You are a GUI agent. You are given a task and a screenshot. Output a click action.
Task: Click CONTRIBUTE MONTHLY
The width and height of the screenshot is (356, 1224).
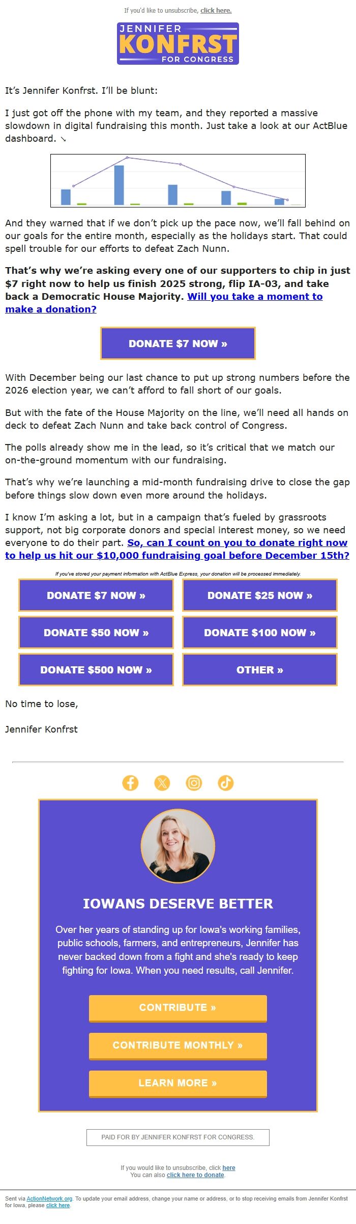click(177, 1046)
